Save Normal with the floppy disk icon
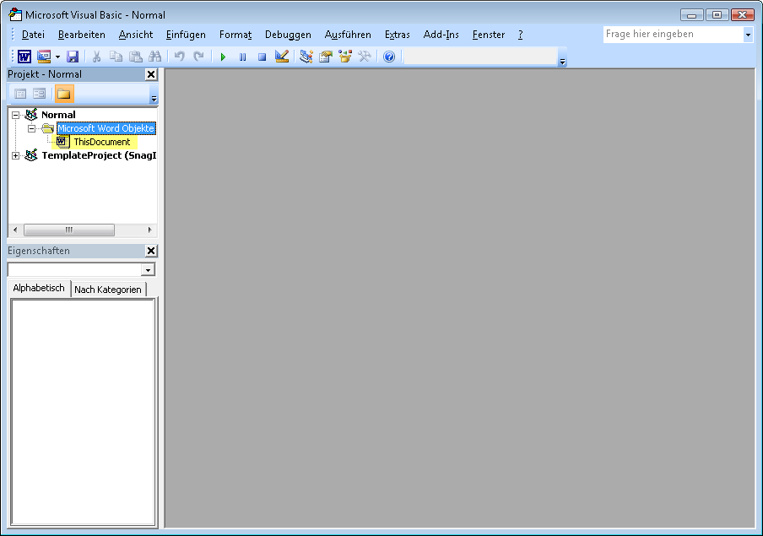 coord(73,57)
